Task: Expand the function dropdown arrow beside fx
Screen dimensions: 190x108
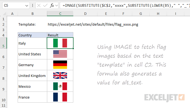Action: pyautogui.click(x=56, y=5)
